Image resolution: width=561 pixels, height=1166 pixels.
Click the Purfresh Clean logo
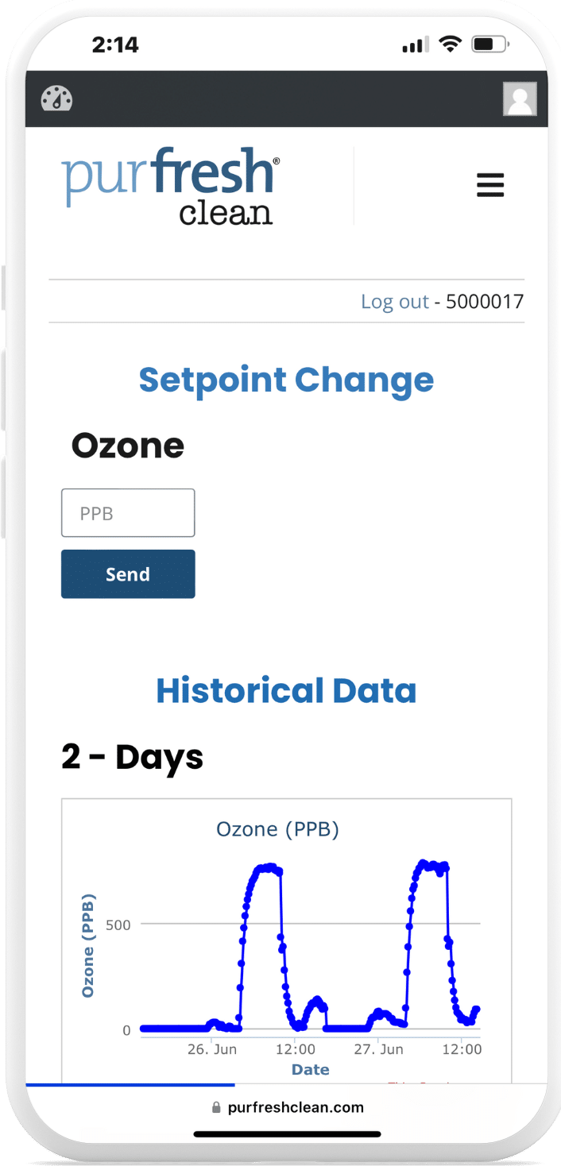pos(171,186)
